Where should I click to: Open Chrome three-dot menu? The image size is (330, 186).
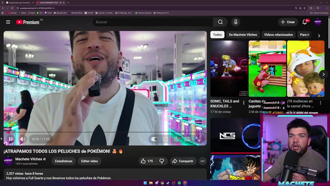(327, 8)
